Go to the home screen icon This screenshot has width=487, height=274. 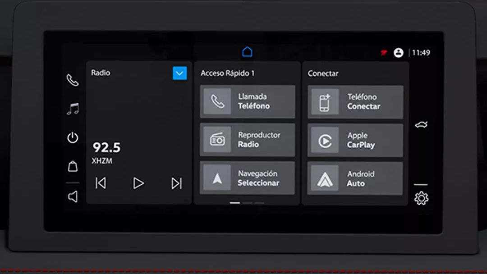(x=247, y=52)
